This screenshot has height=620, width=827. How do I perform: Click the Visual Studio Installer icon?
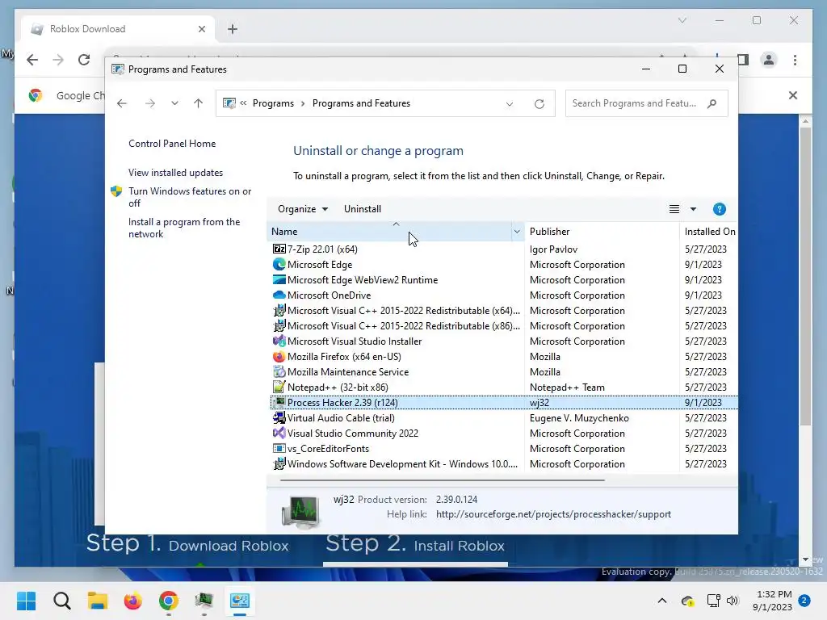[x=279, y=341]
